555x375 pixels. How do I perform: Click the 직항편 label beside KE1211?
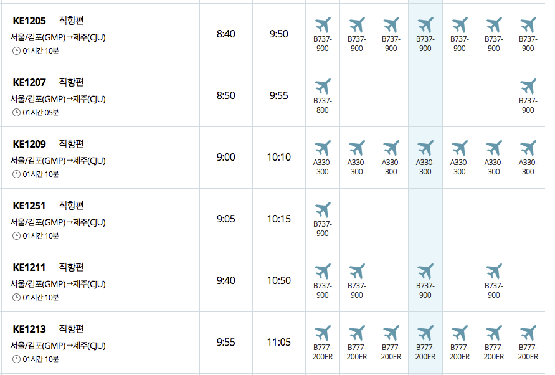click(71, 267)
